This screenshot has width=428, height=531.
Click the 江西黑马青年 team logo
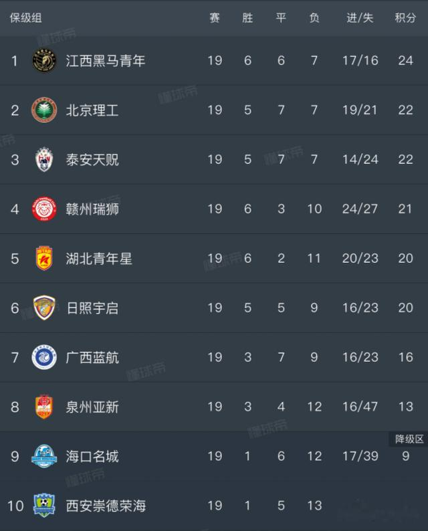(45, 61)
